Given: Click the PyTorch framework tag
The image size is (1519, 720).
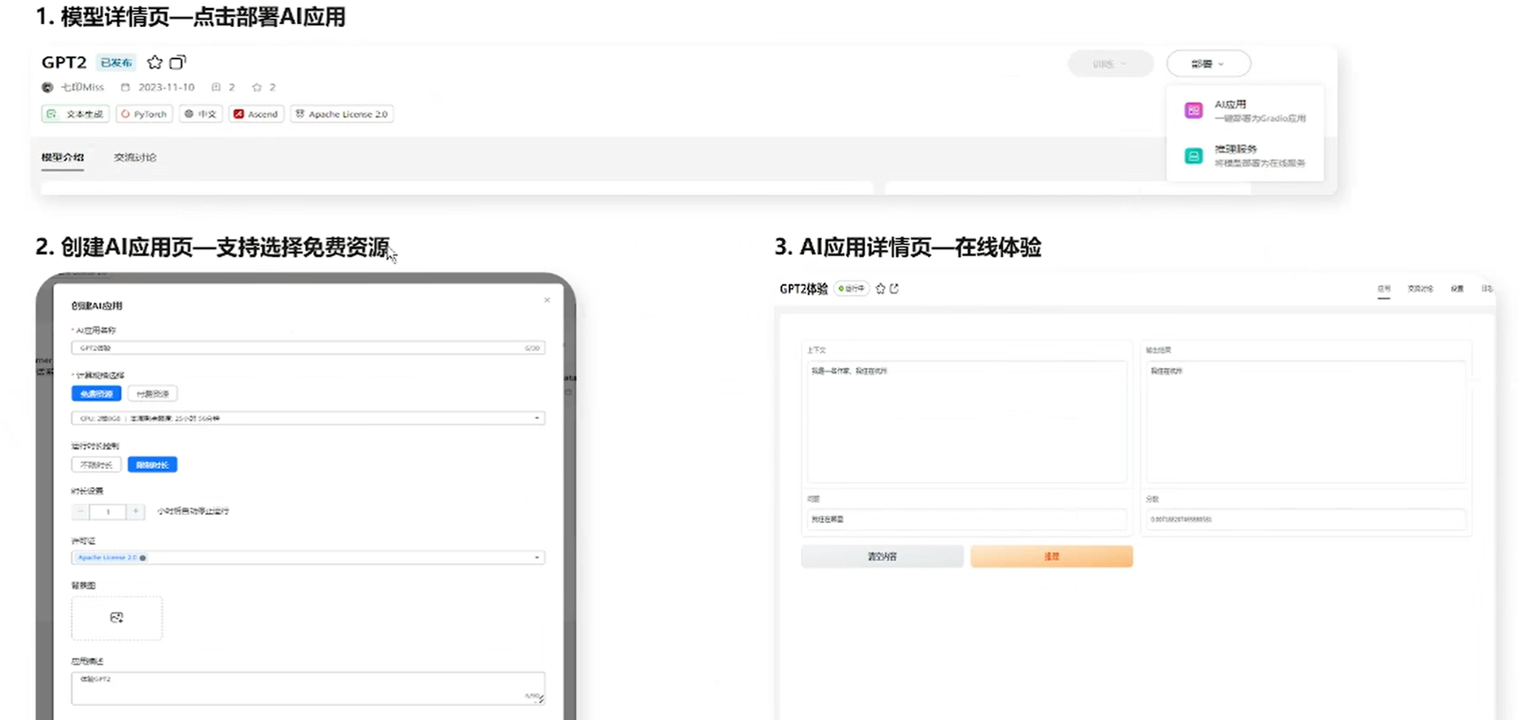Looking at the screenshot, I should coord(144,114).
